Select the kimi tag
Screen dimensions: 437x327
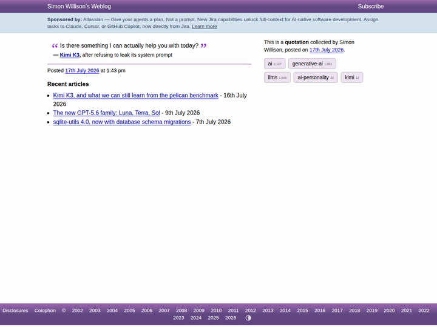(351, 78)
